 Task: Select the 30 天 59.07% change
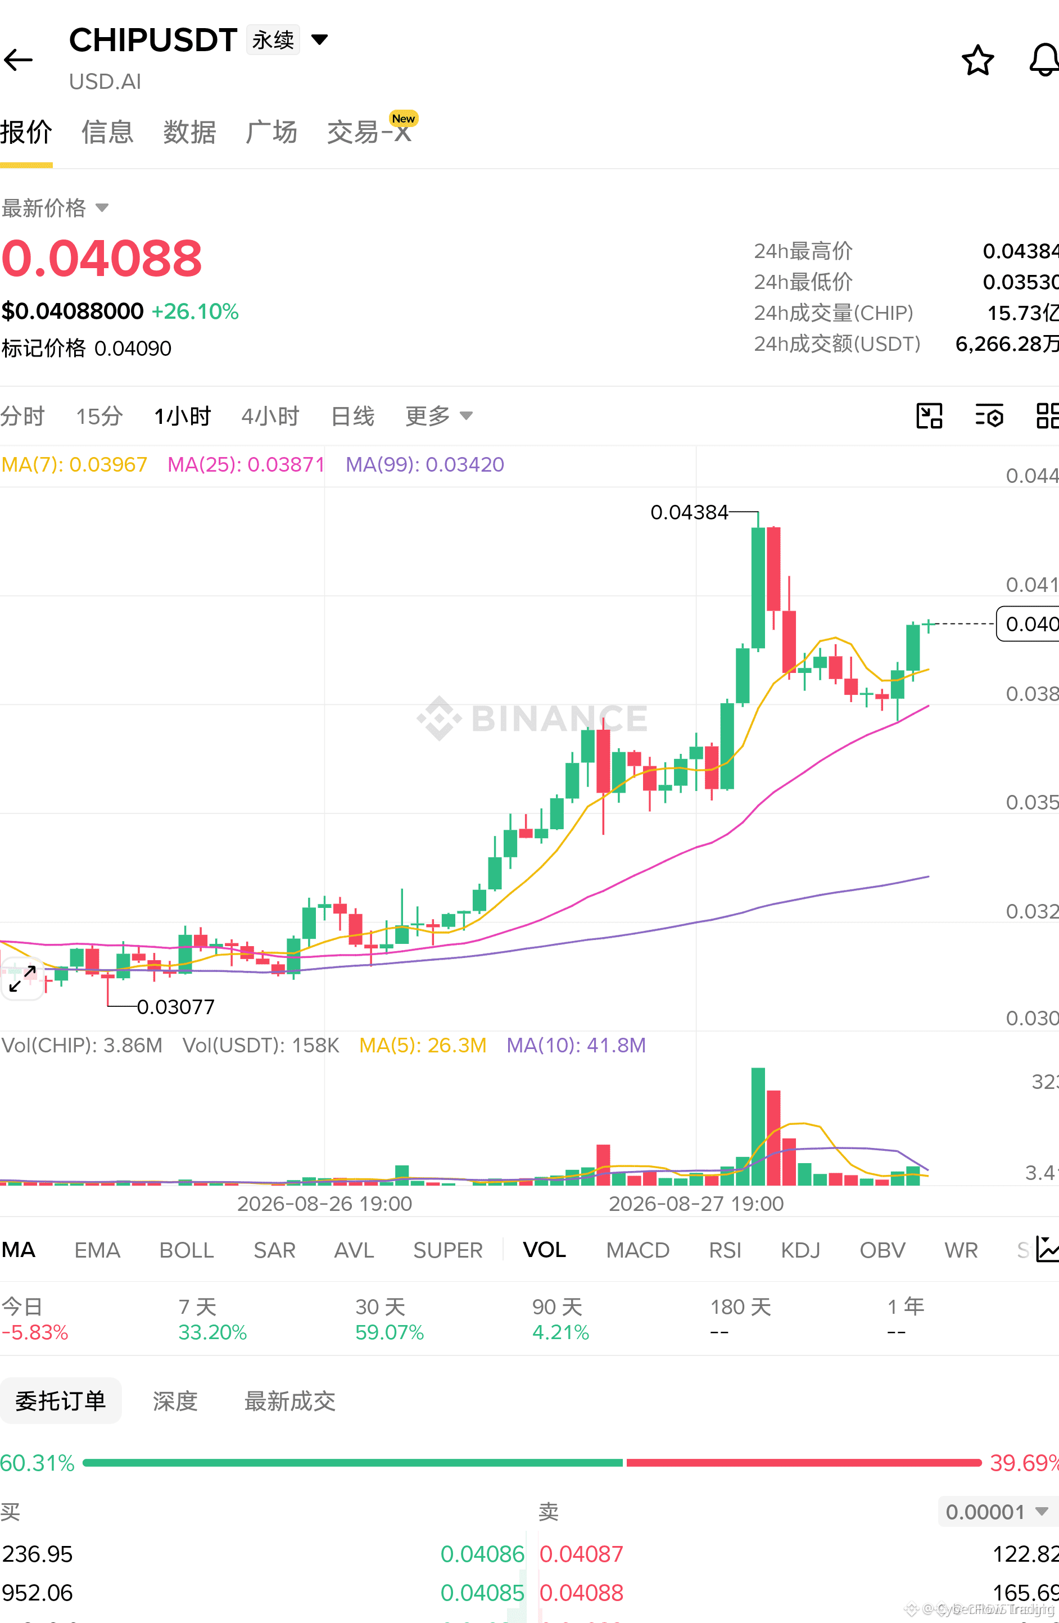point(390,1319)
